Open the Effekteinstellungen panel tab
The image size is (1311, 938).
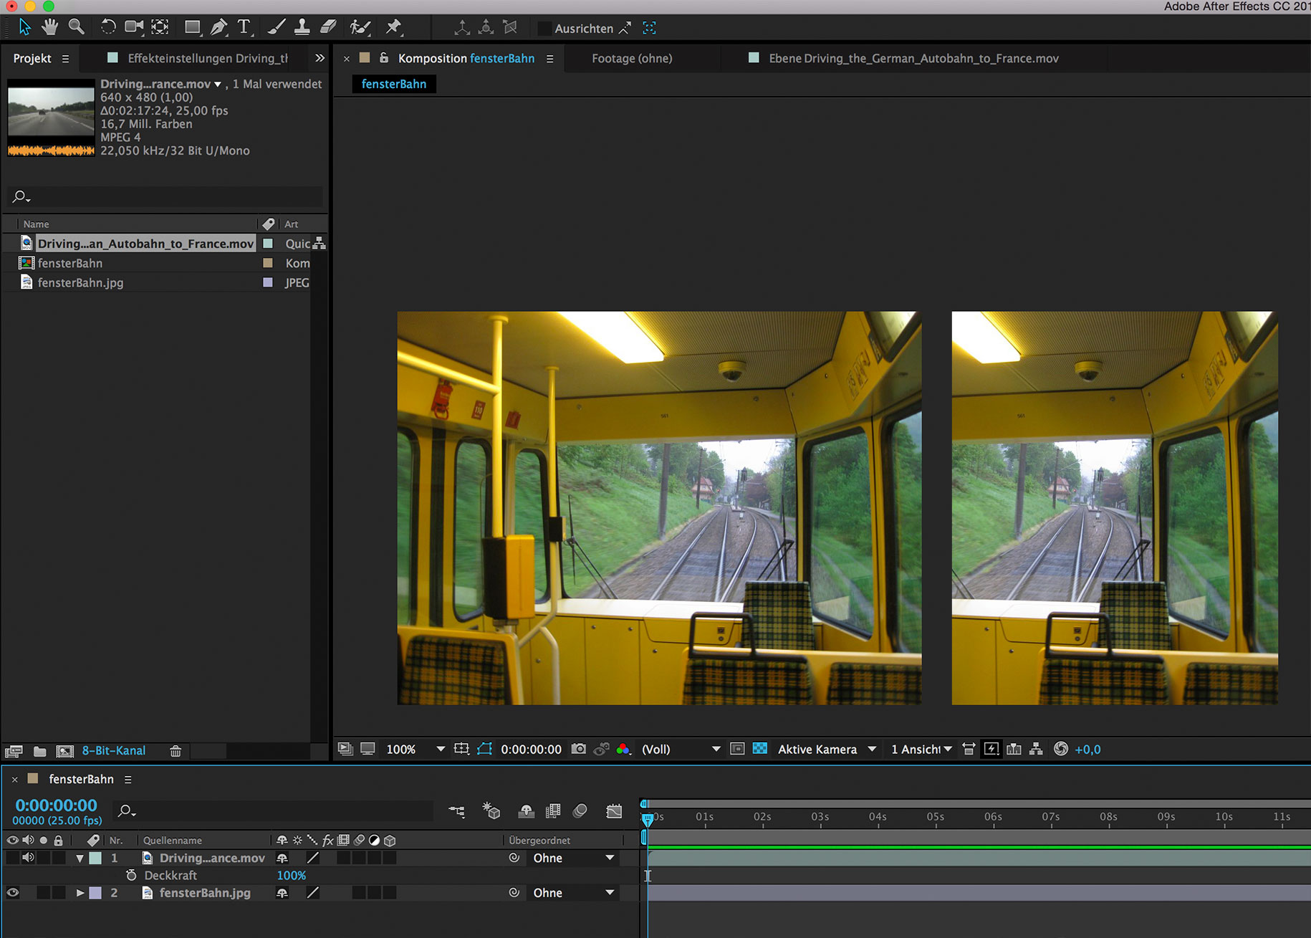coord(207,58)
